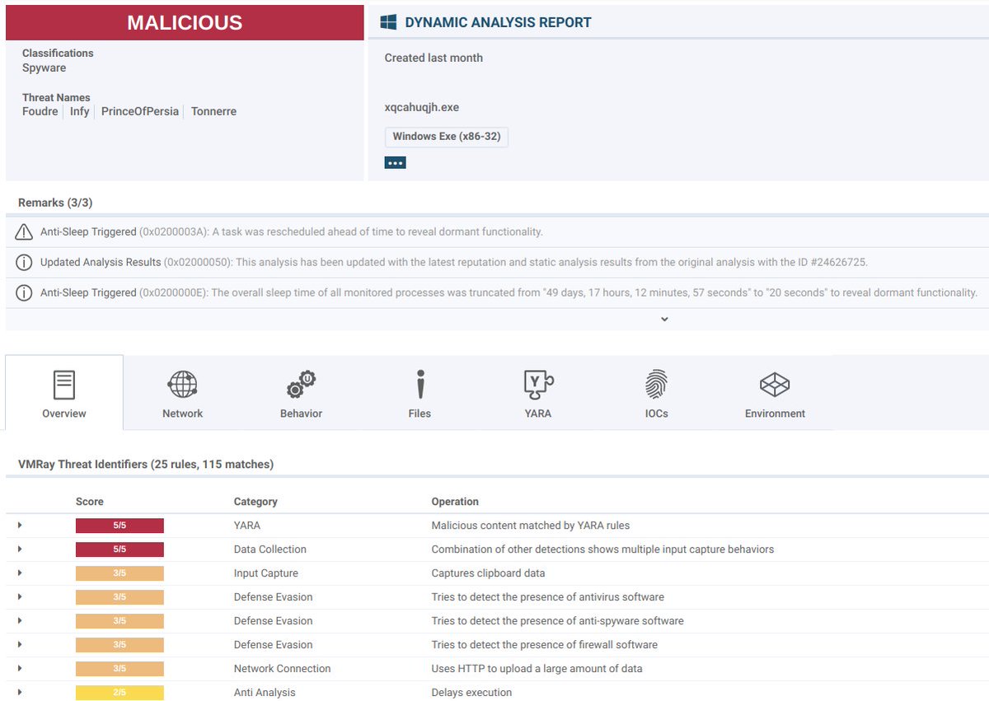Click the Overview document icon

(64, 385)
